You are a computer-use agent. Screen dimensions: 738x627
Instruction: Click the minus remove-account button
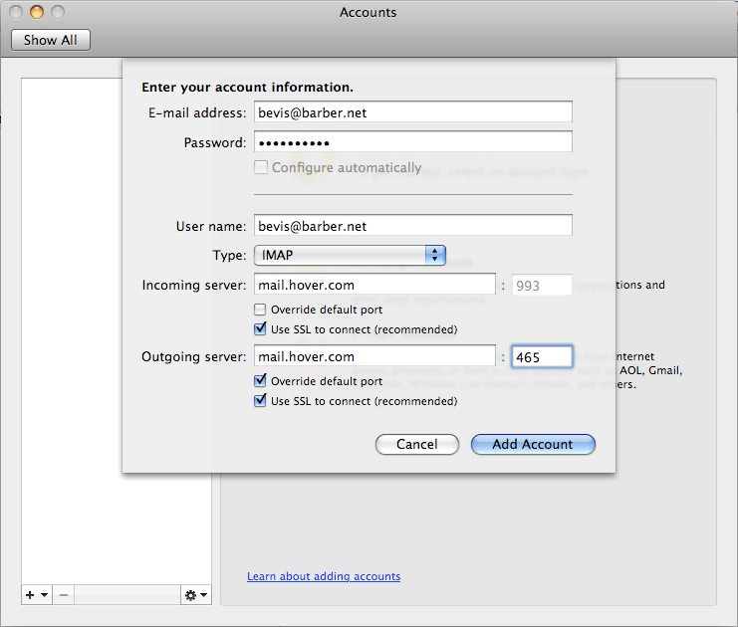pos(64,595)
